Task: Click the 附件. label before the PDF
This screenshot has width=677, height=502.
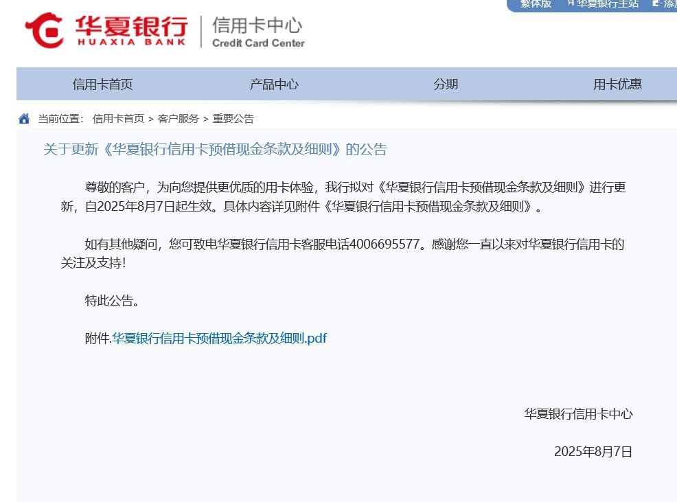Action: (98, 338)
